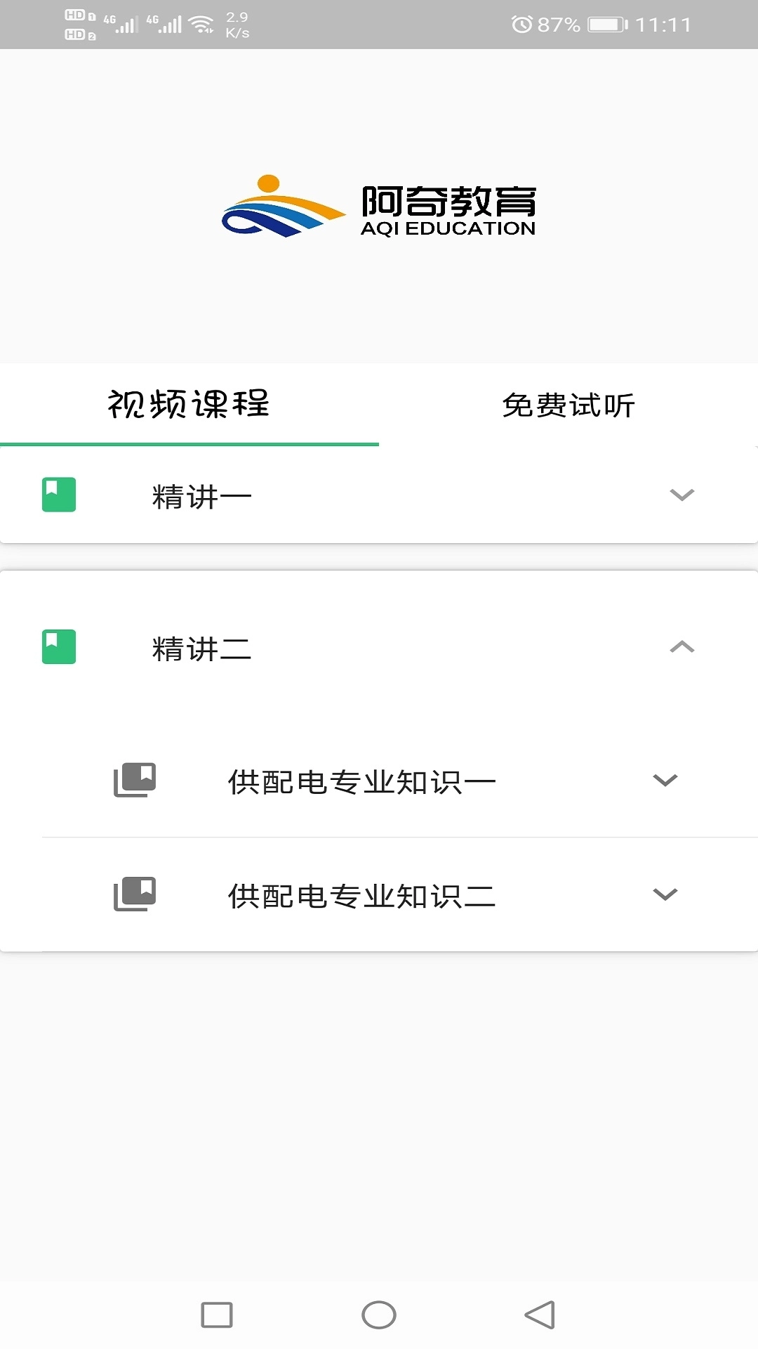Switch to the 免费试听 tab
This screenshot has height=1349, width=758.
(x=567, y=405)
